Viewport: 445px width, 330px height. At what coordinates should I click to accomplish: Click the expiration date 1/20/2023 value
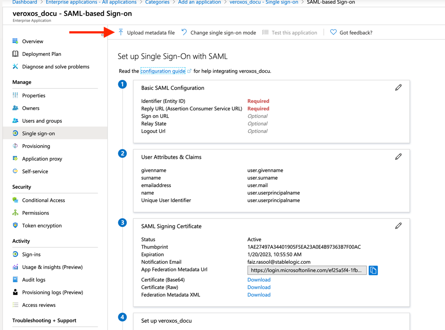click(x=275, y=255)
